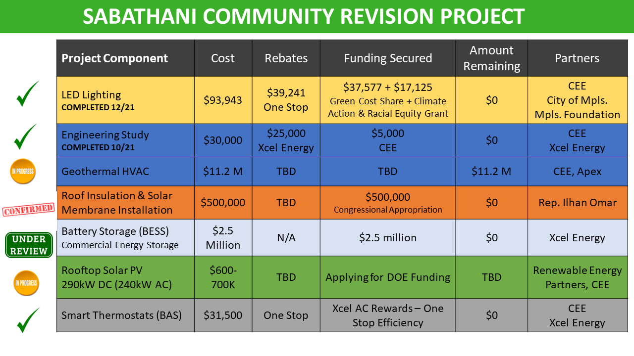634x356 pixels.
Task: Click the IN PROGRESS badge for Geothermal HVAC
Action: [x=22, y=172]
